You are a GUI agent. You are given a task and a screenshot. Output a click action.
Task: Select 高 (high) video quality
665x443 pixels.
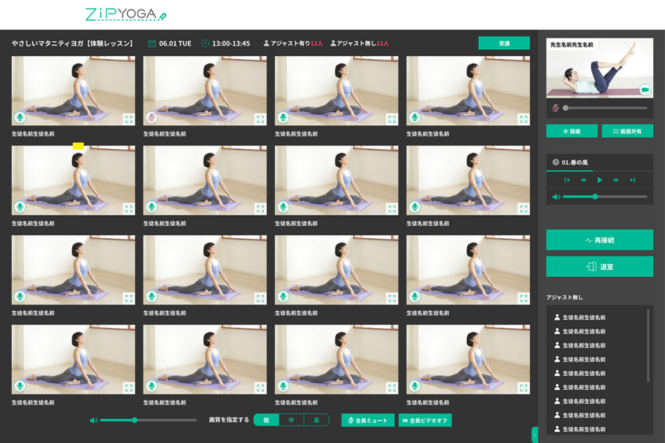click(316, 420)
